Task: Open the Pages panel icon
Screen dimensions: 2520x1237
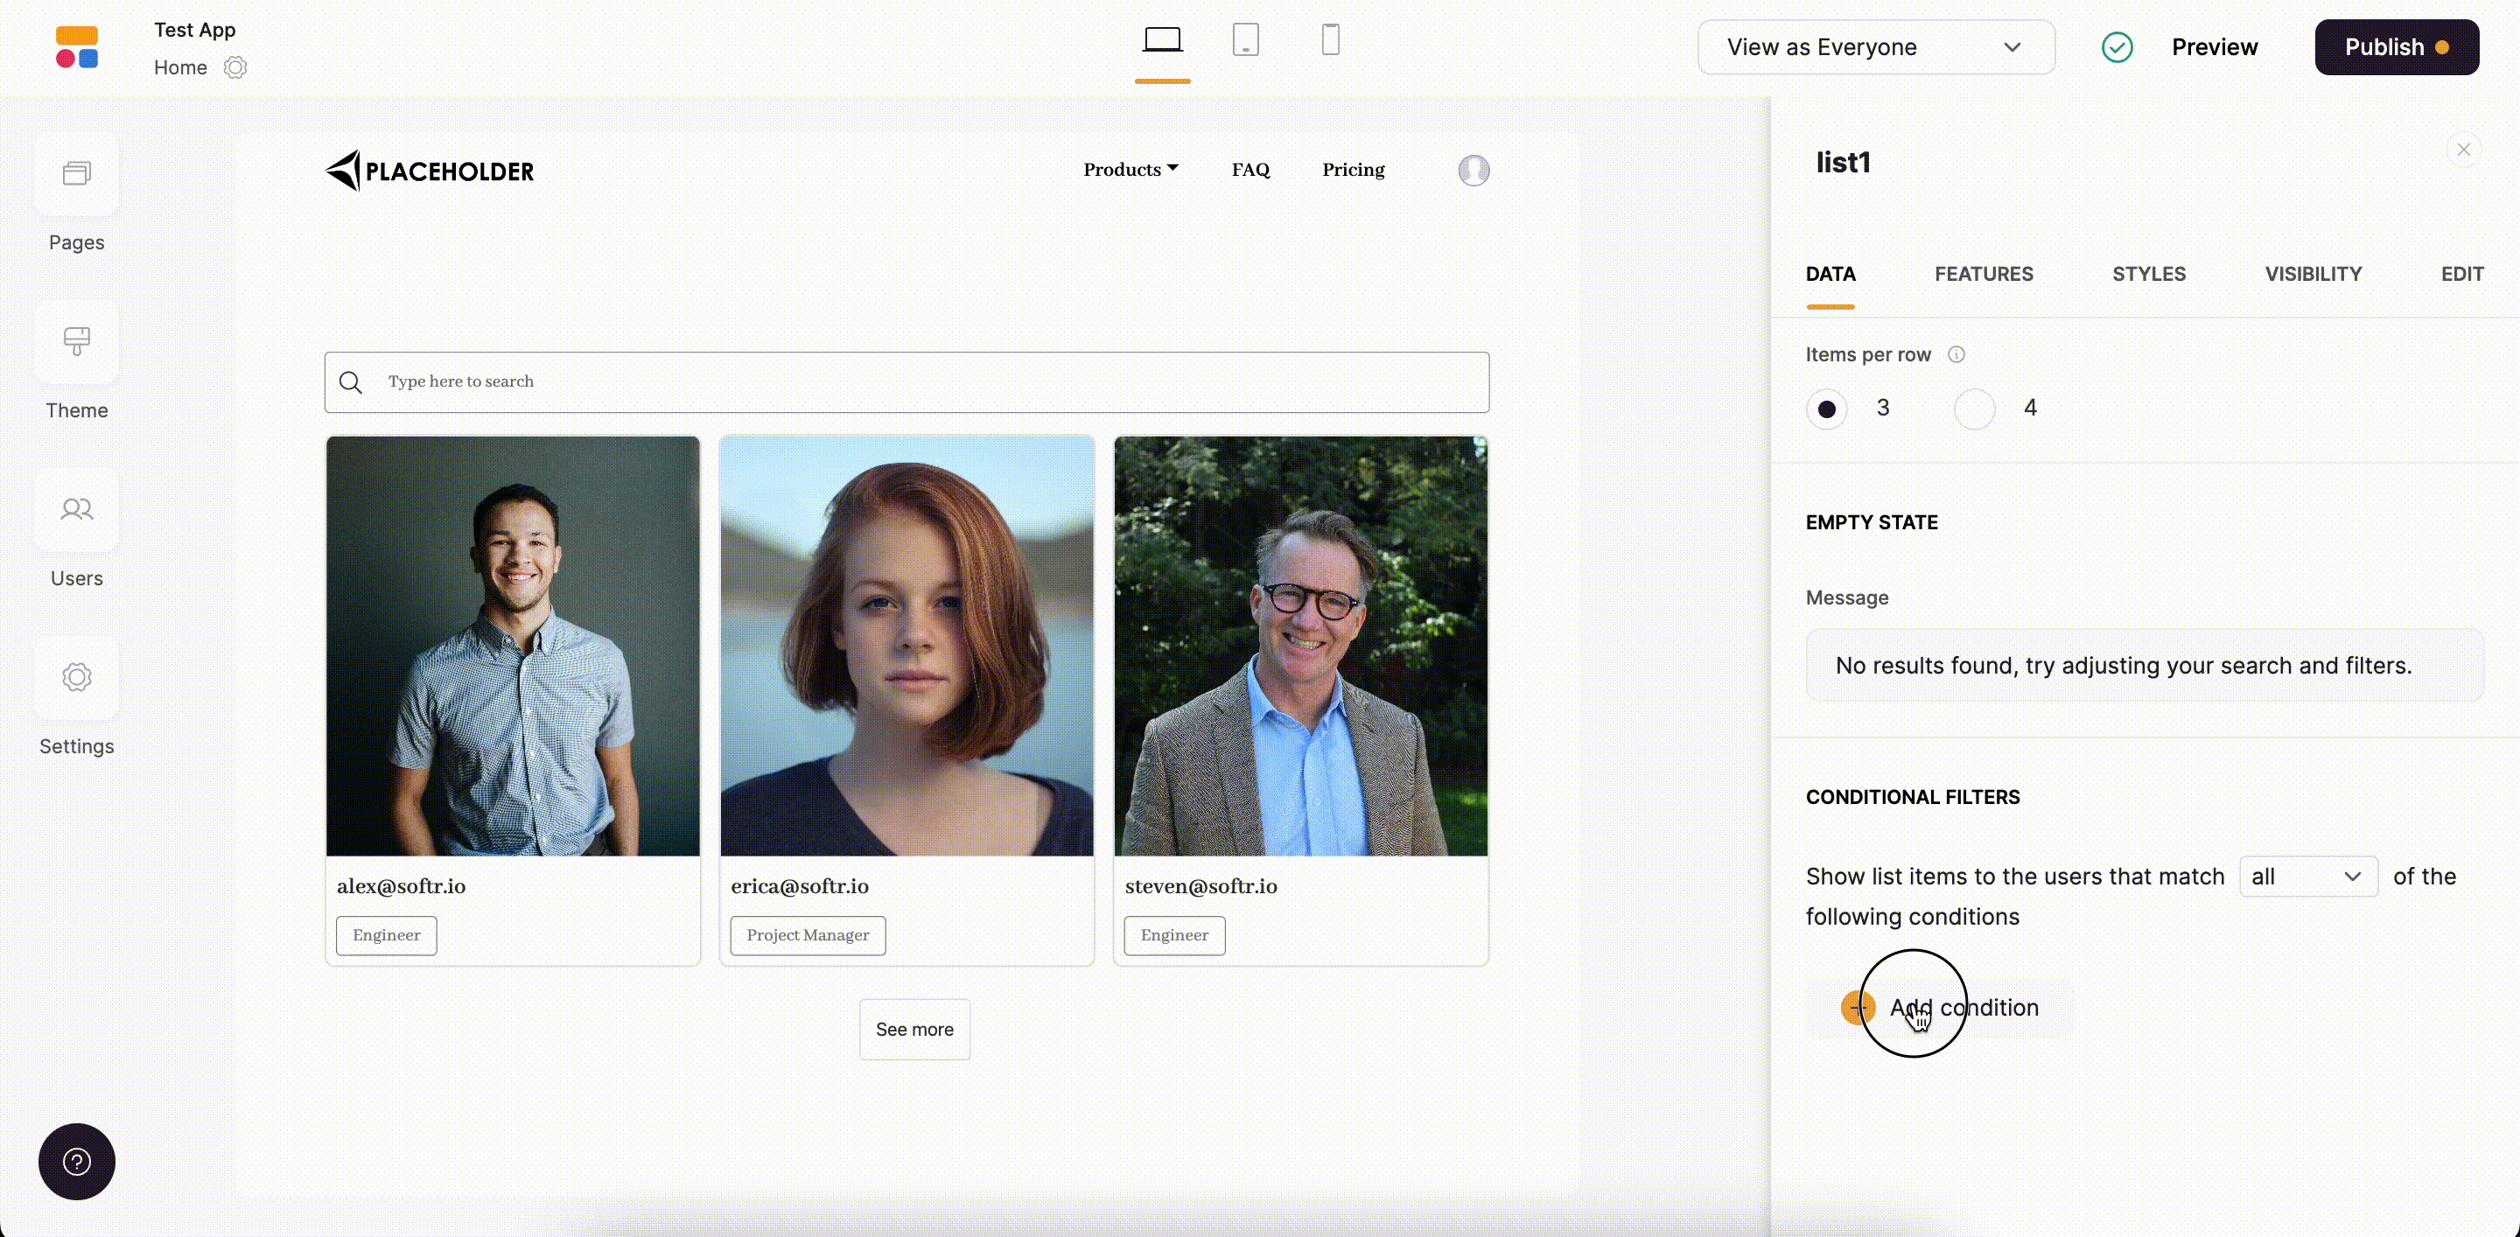Action: 76,174
